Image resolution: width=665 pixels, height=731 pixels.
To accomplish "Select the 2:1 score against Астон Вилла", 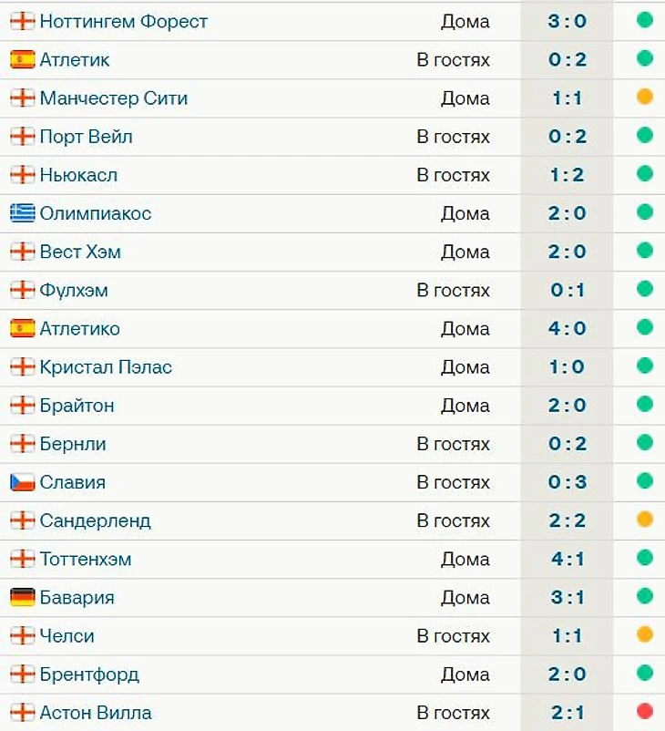I will pos(568,713).
